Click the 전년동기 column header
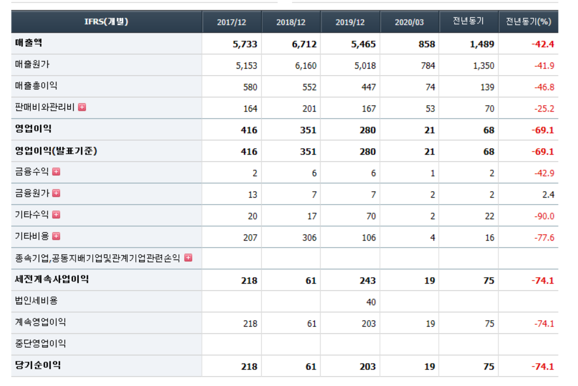The width and height of the screenshot is (578, 386). click(x=468, y=21)
